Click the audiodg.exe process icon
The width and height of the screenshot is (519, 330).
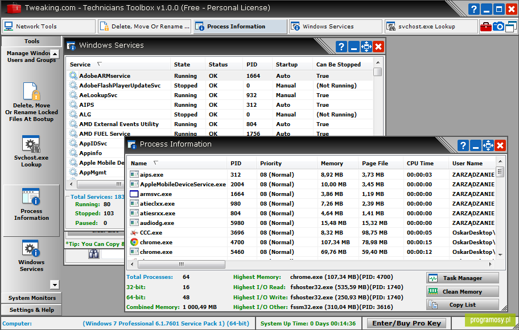click(134, 223)
